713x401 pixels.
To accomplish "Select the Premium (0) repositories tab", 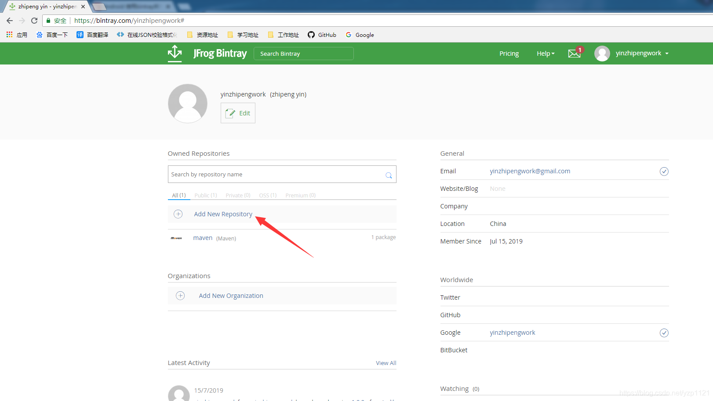I will (x=300, y=195).
